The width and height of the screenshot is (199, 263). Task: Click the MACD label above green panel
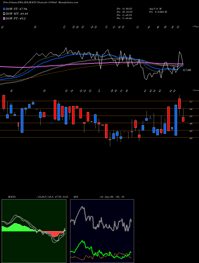coord(12,196)
